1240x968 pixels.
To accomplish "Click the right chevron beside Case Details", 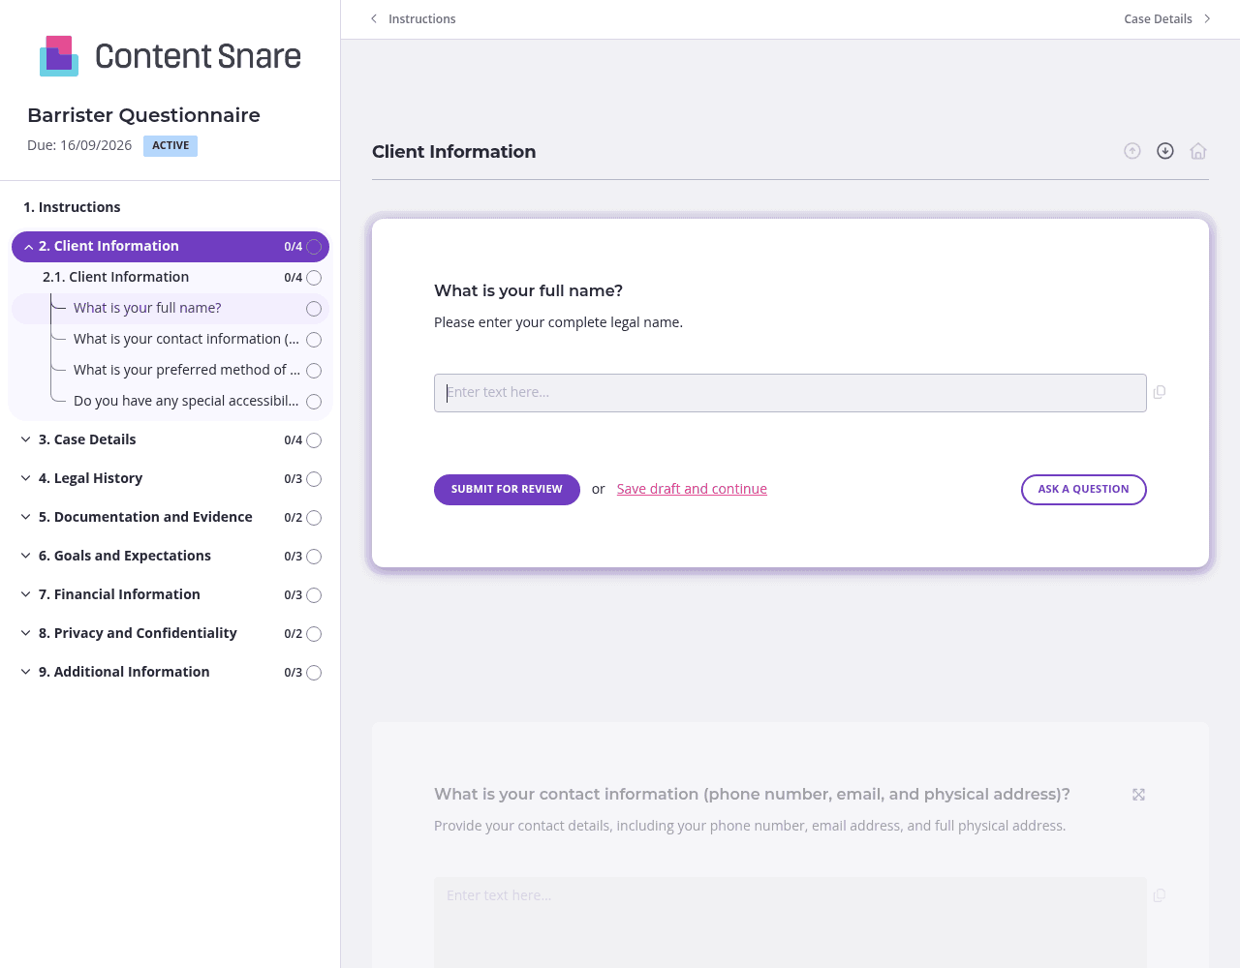I will tap(1207, 18).
